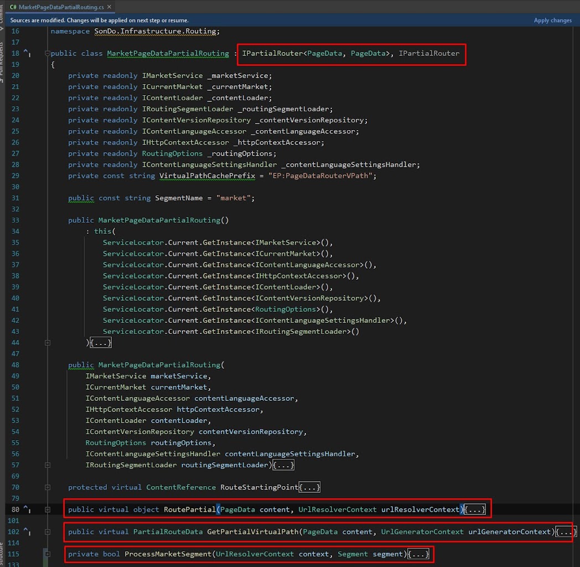Click the VirtualPathCachePrefix constant name
The height and width of the screenshot is (567, 580).
pyautogui.click(x=207, y=176)
